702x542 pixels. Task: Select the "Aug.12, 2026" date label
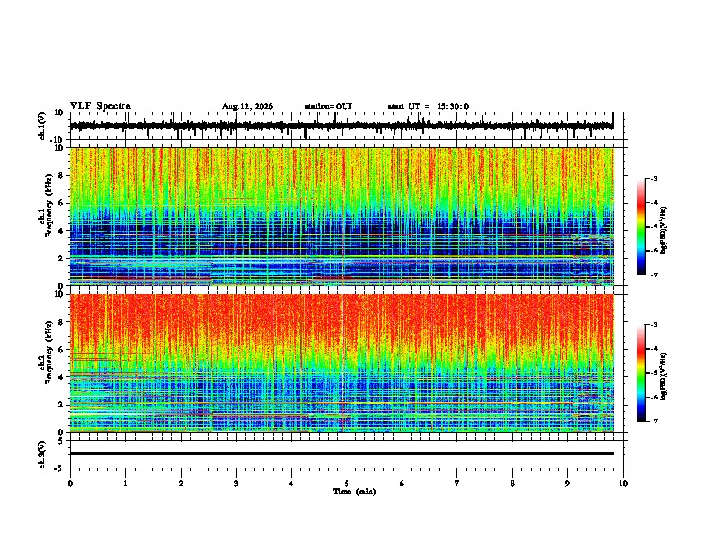[x=247, y=106]
